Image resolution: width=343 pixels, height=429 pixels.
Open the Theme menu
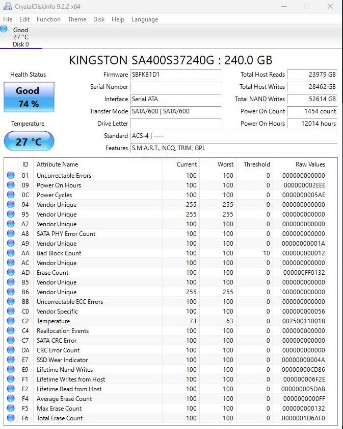pos(77,19)
